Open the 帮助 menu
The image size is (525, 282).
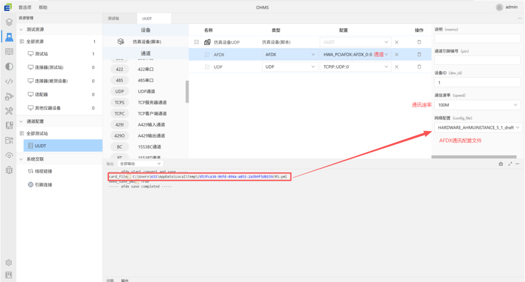pos(43,7)
